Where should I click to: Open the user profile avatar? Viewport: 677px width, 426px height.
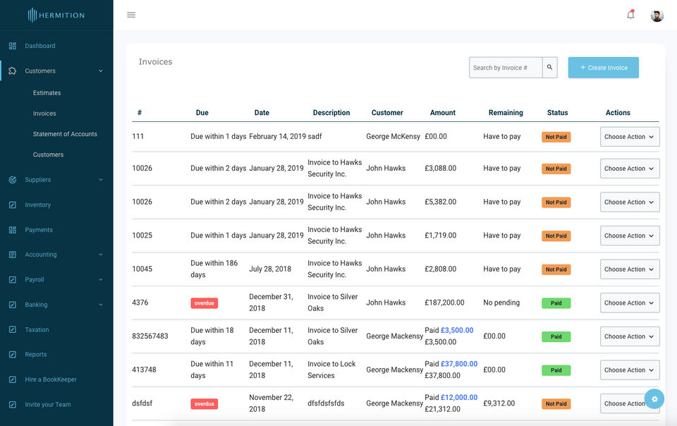(x=657, y=16)
